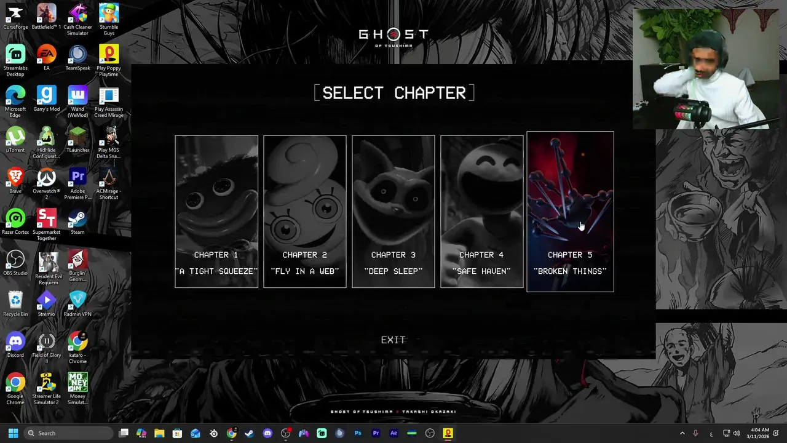Open Money Simulator desktop shortcut
787x443 pixels.
(x=77, y=389)
